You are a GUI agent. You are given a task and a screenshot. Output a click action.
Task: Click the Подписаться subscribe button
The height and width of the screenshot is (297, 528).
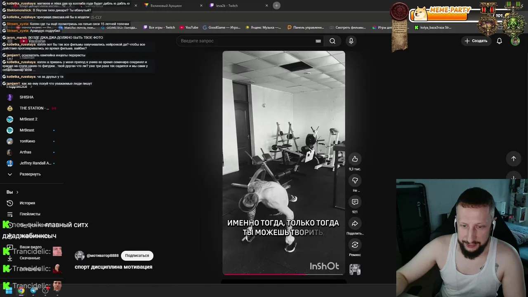[x=137, y=256]
